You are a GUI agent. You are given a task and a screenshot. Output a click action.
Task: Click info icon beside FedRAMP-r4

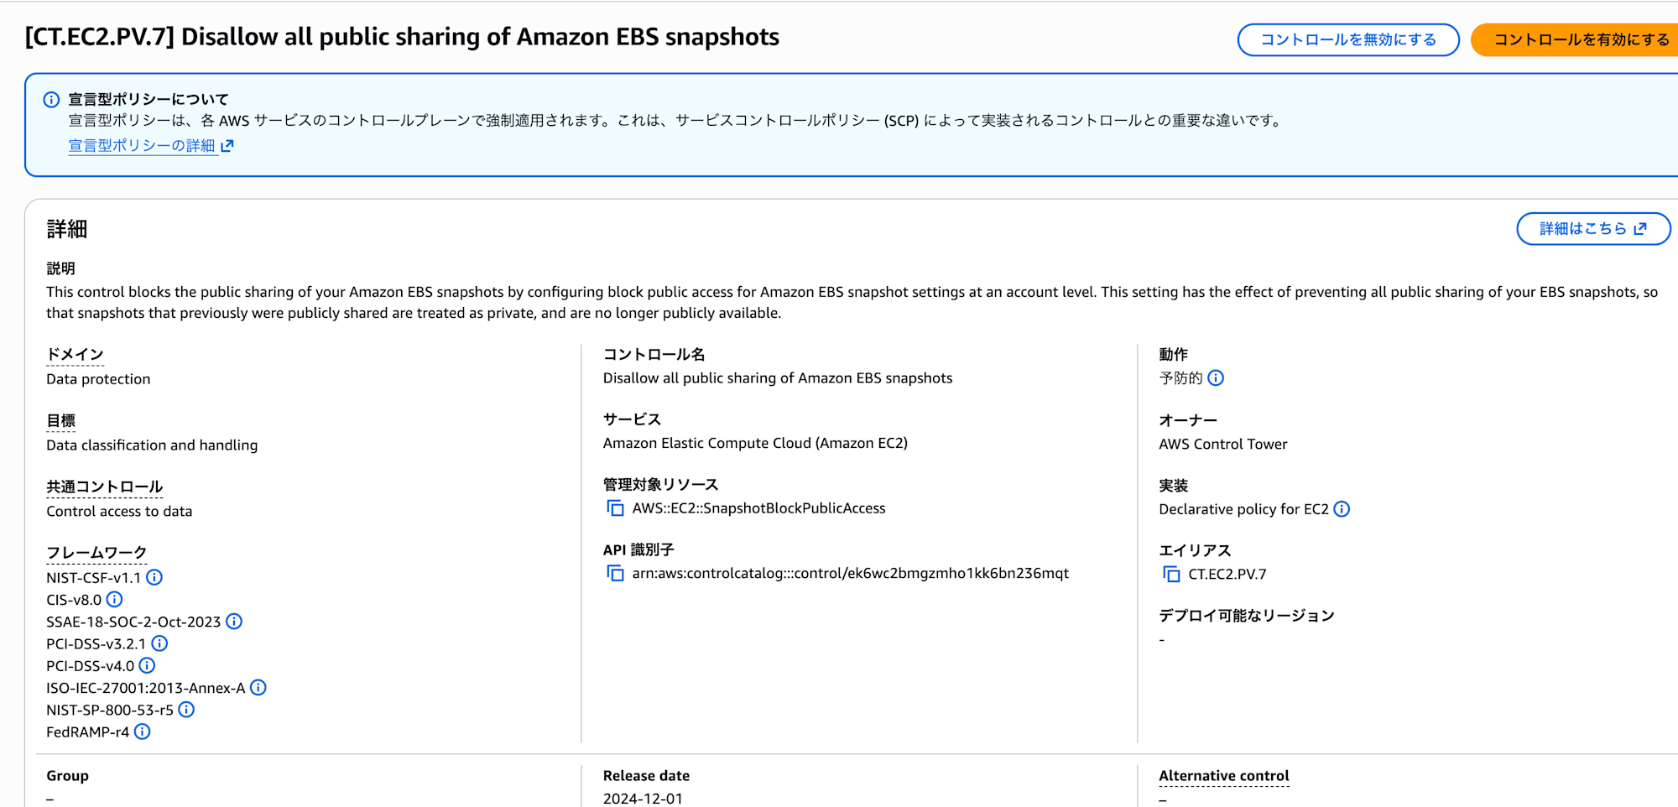click(143, 732)
